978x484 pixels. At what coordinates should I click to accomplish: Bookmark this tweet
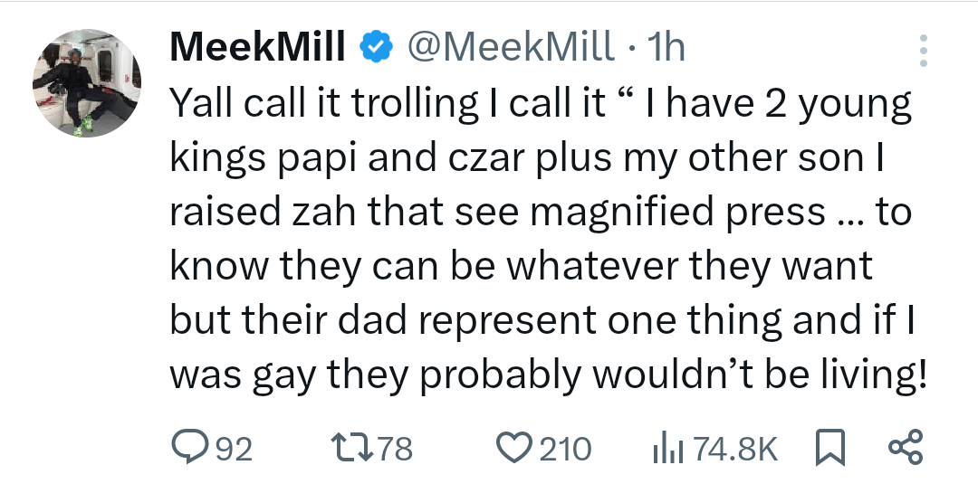pos(829,448)
